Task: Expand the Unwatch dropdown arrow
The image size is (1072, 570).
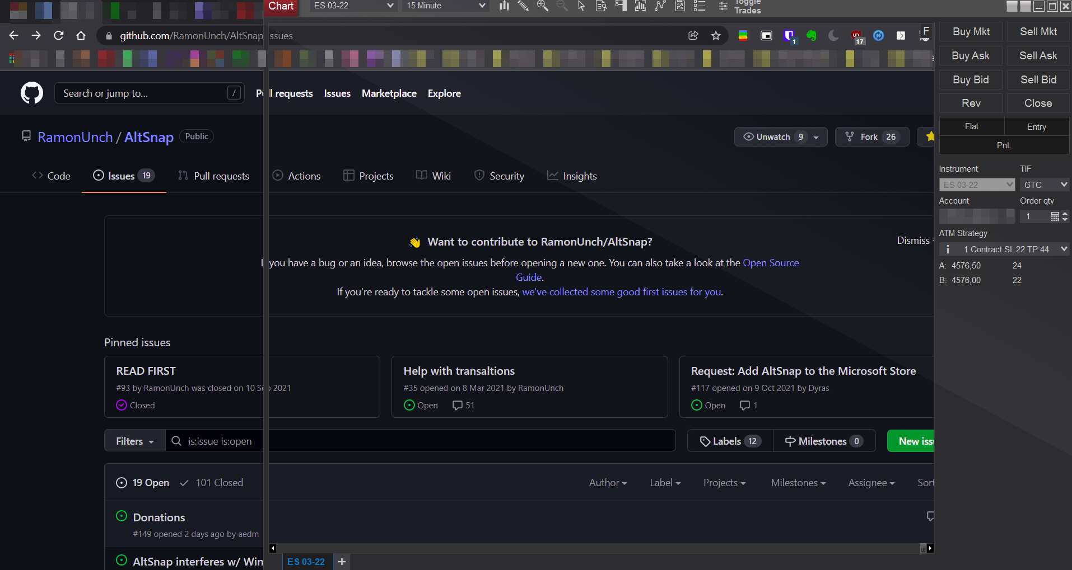Action: click(816, 137)
